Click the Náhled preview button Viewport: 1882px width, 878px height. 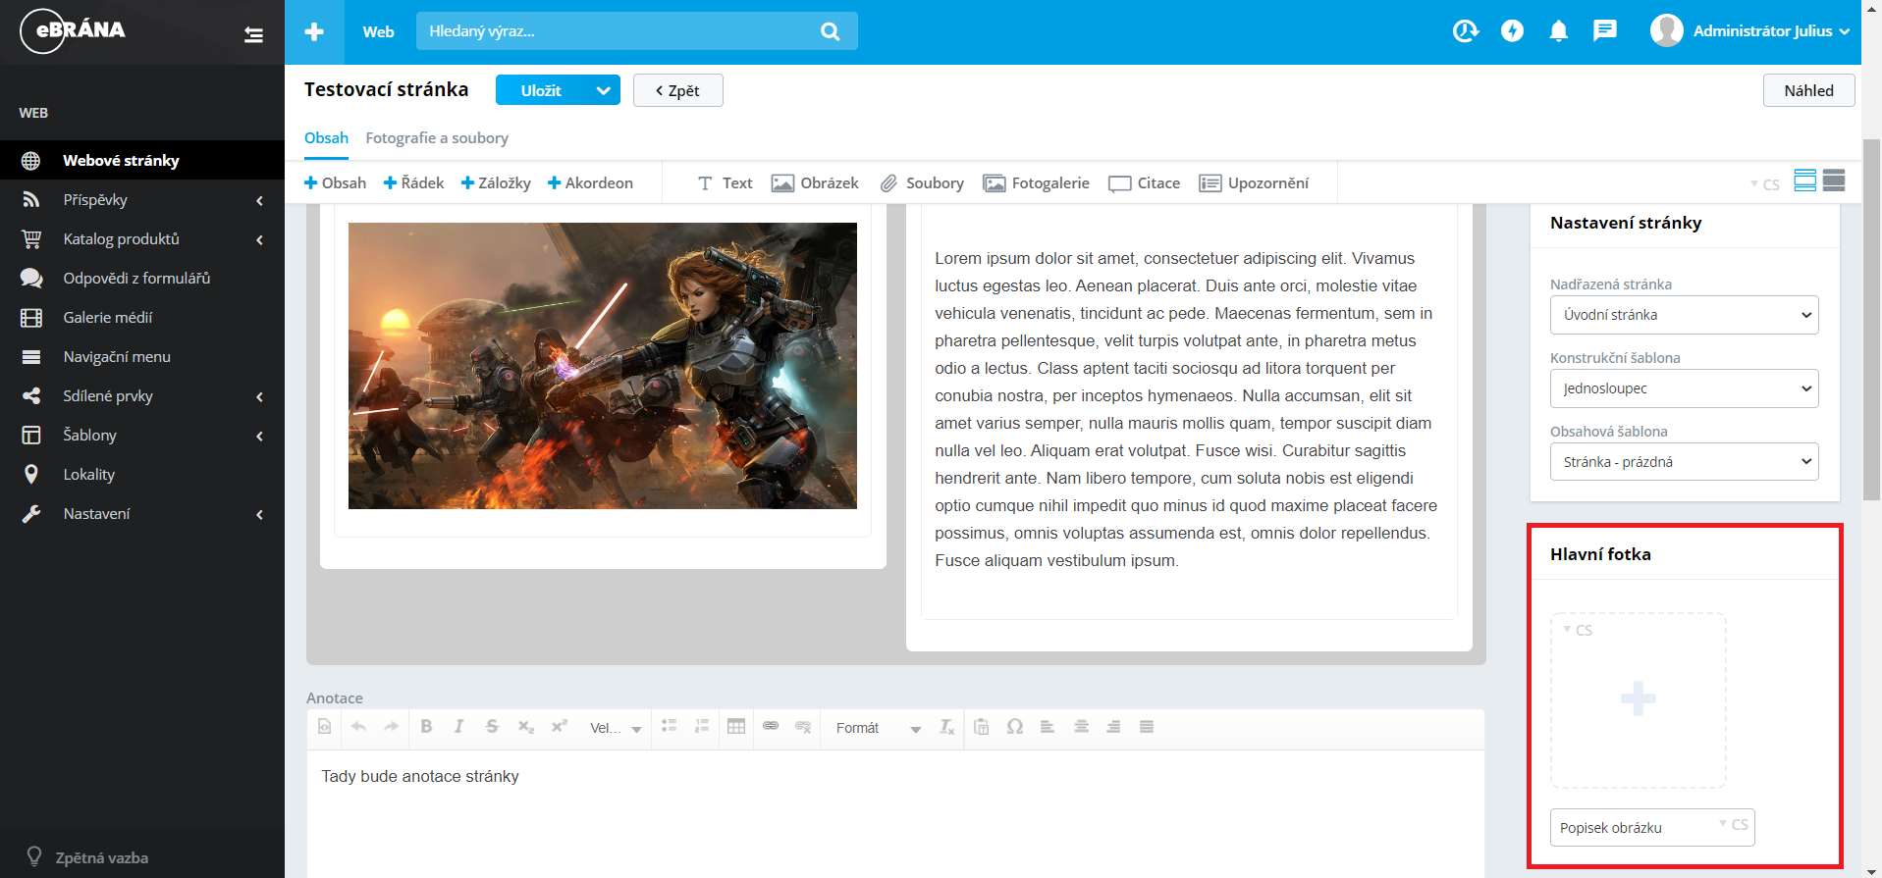(x=1808, y=90)
